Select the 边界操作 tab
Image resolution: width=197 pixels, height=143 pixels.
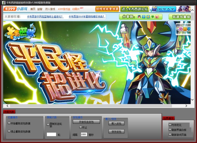tap(168, 118)
